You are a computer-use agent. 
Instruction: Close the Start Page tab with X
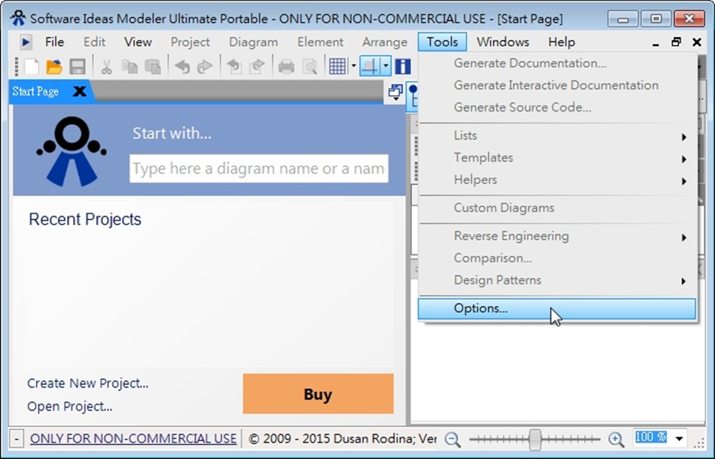click(80, 91)
